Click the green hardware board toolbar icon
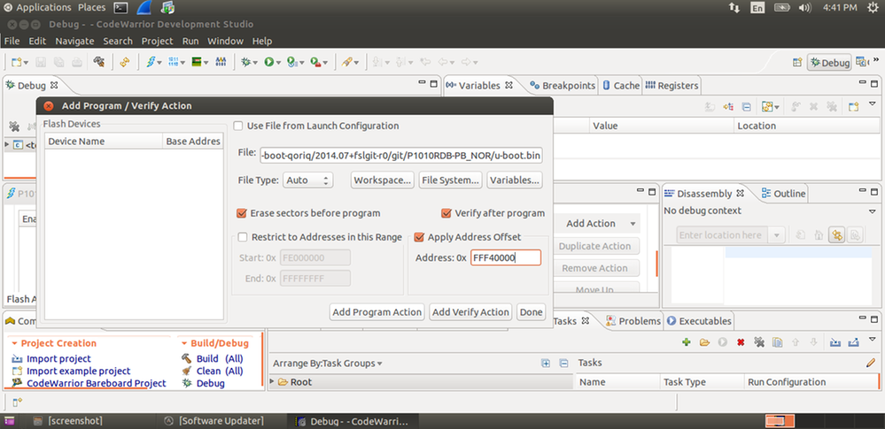The height and width of the screenshot is (429, 885). tap(197, 62)
